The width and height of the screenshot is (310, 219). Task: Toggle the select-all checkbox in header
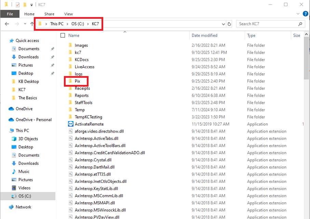pyautogui.click(x=63, y=35)
